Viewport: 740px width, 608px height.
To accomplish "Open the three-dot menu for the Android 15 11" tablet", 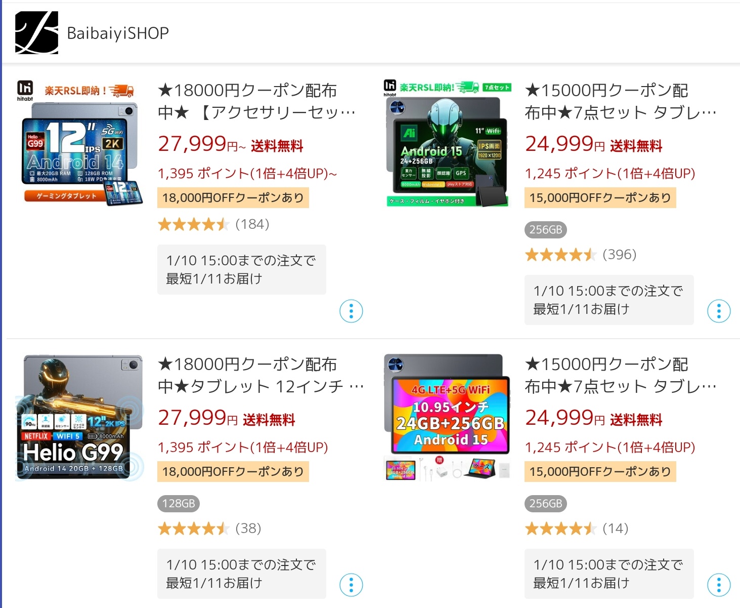I will coord(719,311).
